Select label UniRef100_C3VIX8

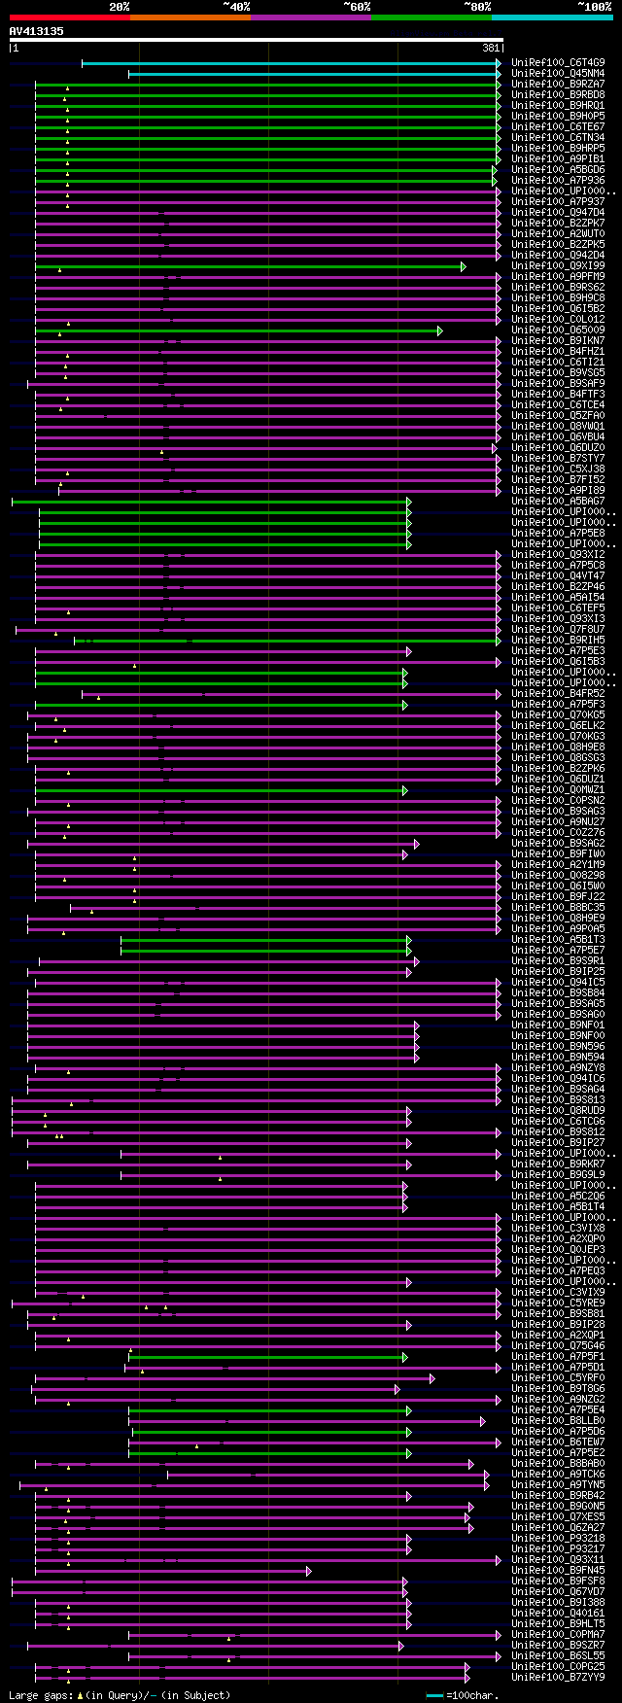coord(558,1228)
